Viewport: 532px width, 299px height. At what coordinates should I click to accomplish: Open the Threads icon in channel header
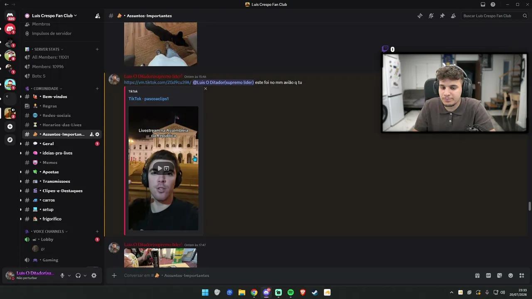click(420, 16)
